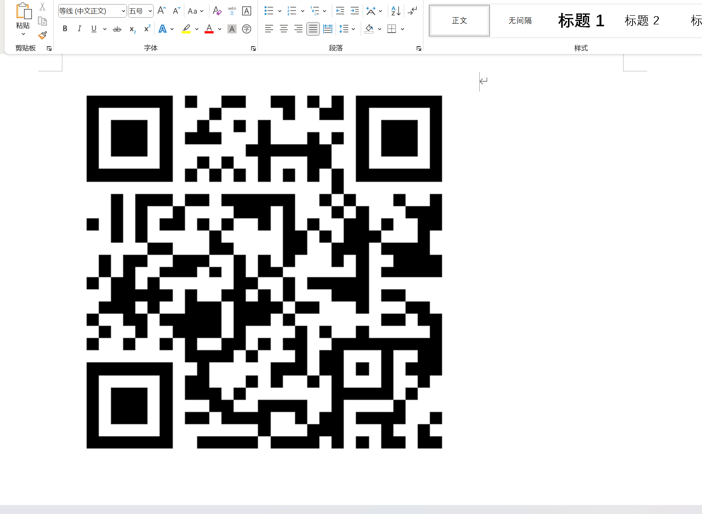Click the Increase Indent icon
Viewport: 702px width, 514px height.
point(354,11)
